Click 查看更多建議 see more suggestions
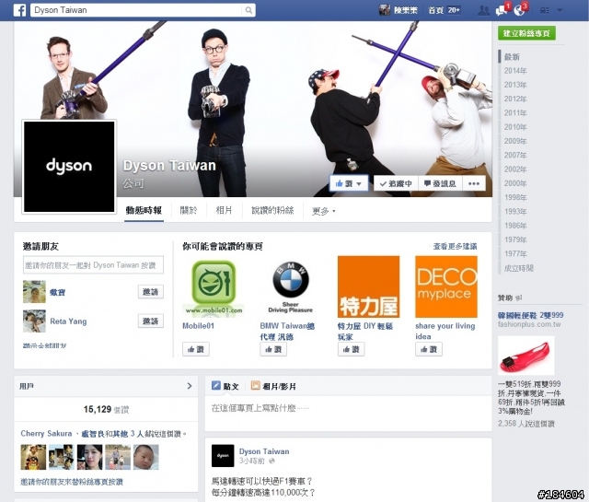The width and height of the screenshot is (589, 502). point(455,246)
